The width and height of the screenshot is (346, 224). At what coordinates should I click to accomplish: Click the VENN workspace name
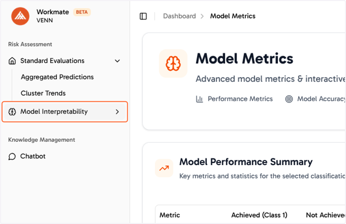point(45,20)
